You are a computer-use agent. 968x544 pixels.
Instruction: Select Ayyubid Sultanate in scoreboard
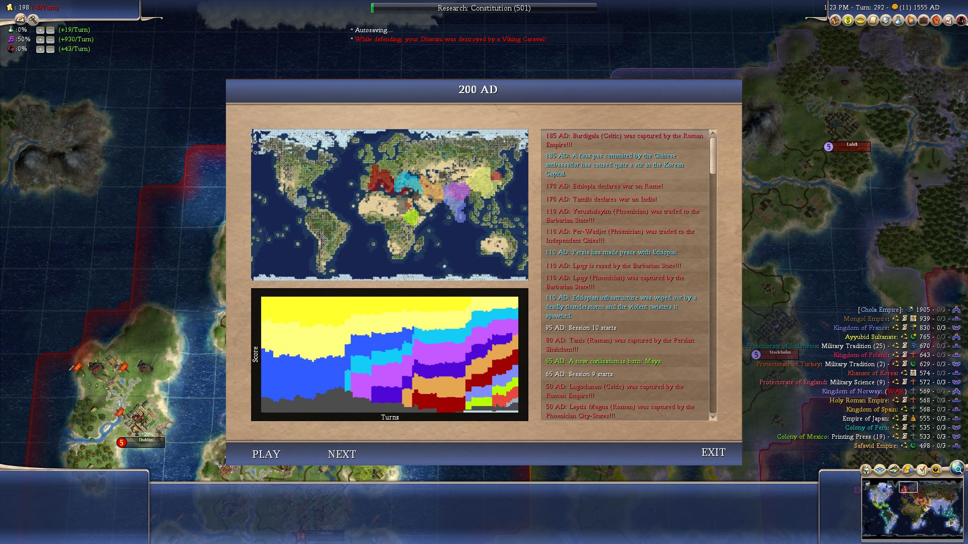point(871,337)
